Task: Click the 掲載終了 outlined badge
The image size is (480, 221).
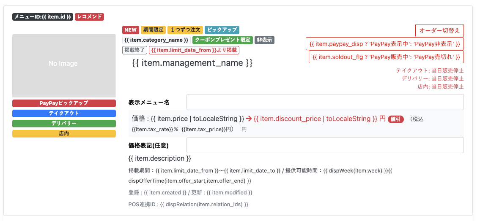Action: click(134, 50)
